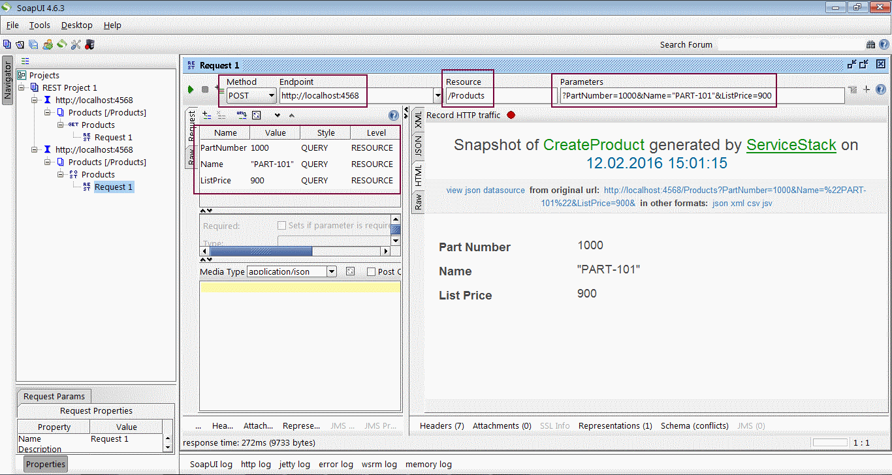This screenshot has width=892, height=475.
Task: Click the Import Project toolbar icon
Action: [20, 44]
